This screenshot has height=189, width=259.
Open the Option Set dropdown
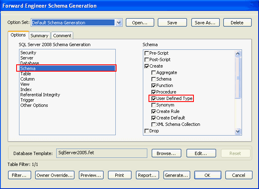click(x=119, y=23)
